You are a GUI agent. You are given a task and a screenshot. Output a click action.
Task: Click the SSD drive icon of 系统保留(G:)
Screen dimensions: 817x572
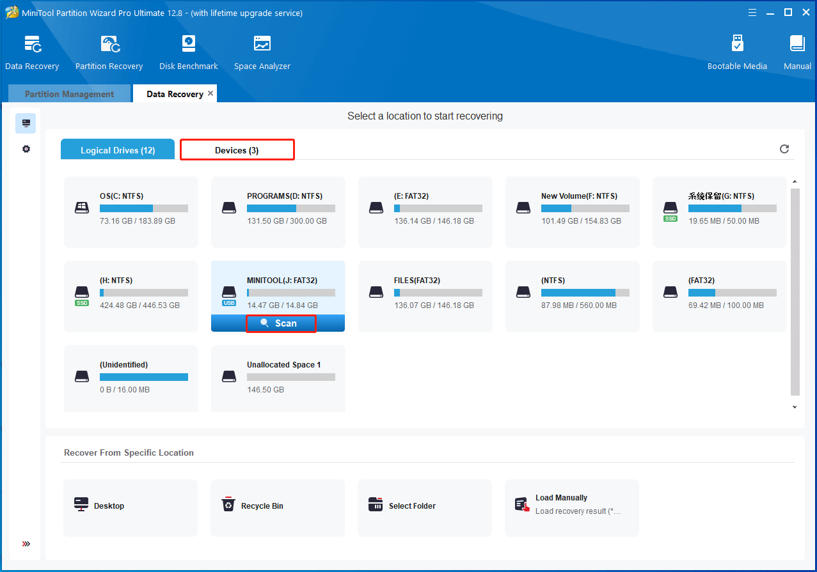670,211
